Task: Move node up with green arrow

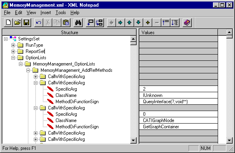Action: coord(130,23)
